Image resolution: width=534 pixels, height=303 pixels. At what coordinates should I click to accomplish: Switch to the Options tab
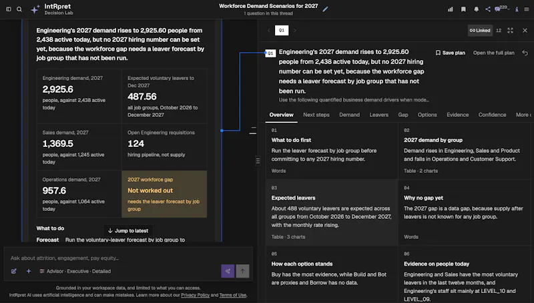tap(427, 115)
